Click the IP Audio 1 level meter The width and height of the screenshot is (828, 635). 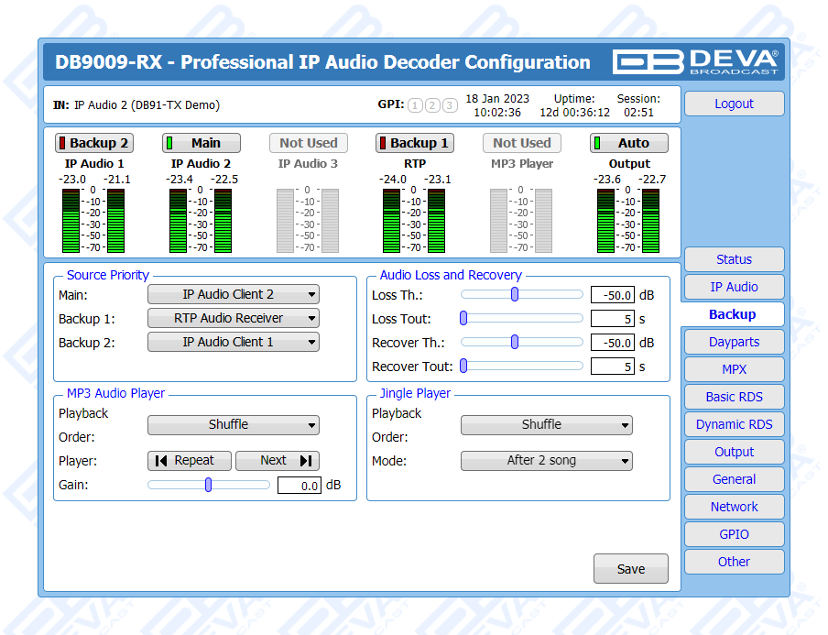pyautogui.click(x=93, y=221)
